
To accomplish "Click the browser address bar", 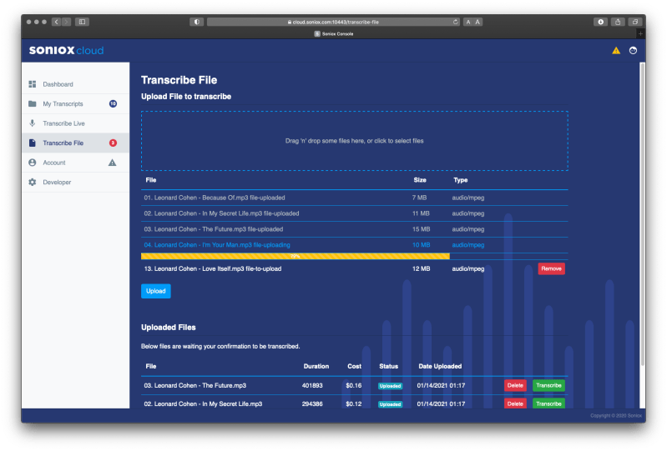I will click(x=333, y=22).
